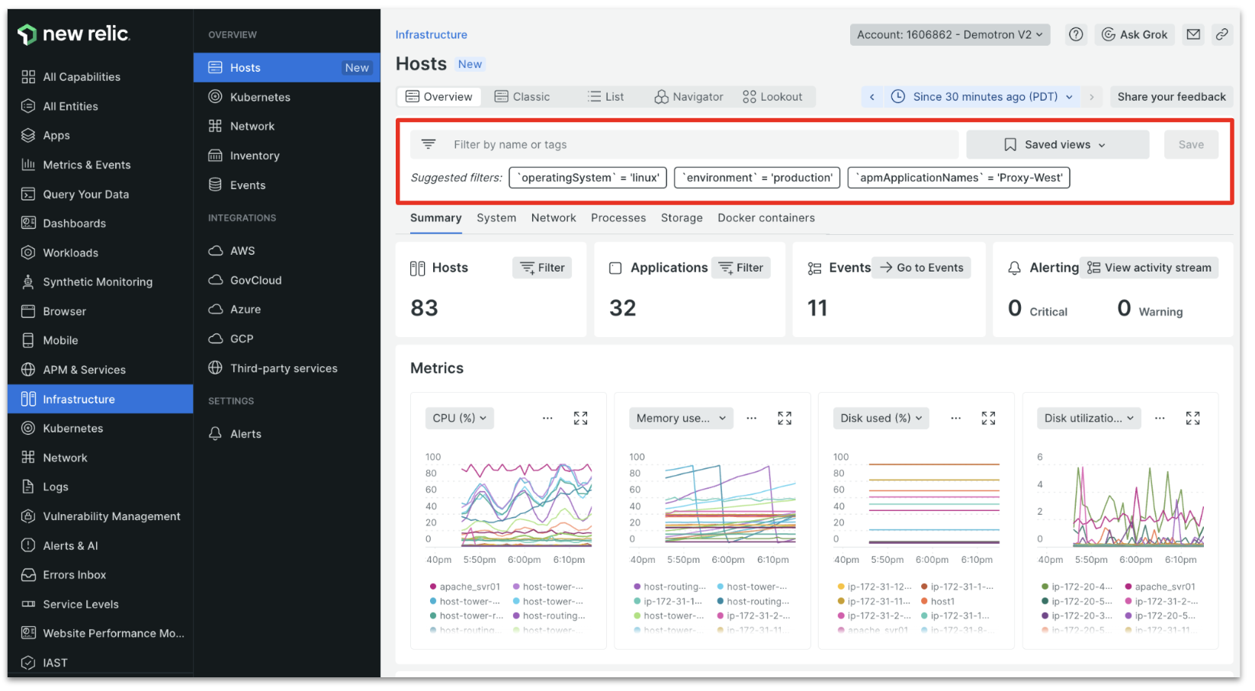Click the filter lines icon in filter bar
This screenshot has width=1255, height=691.
pos(428,144)
